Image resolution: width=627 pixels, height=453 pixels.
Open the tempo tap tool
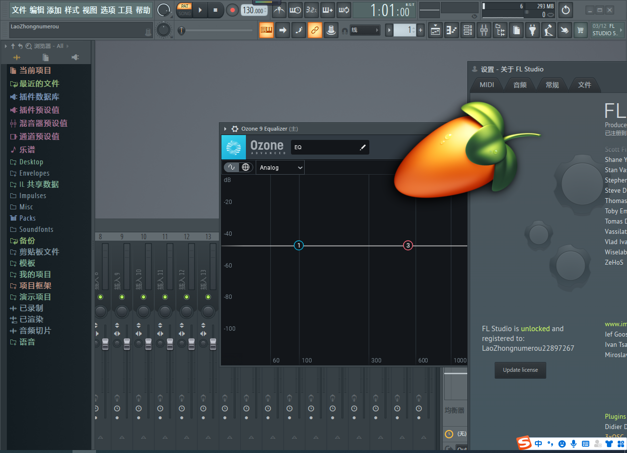pos(254,10)
